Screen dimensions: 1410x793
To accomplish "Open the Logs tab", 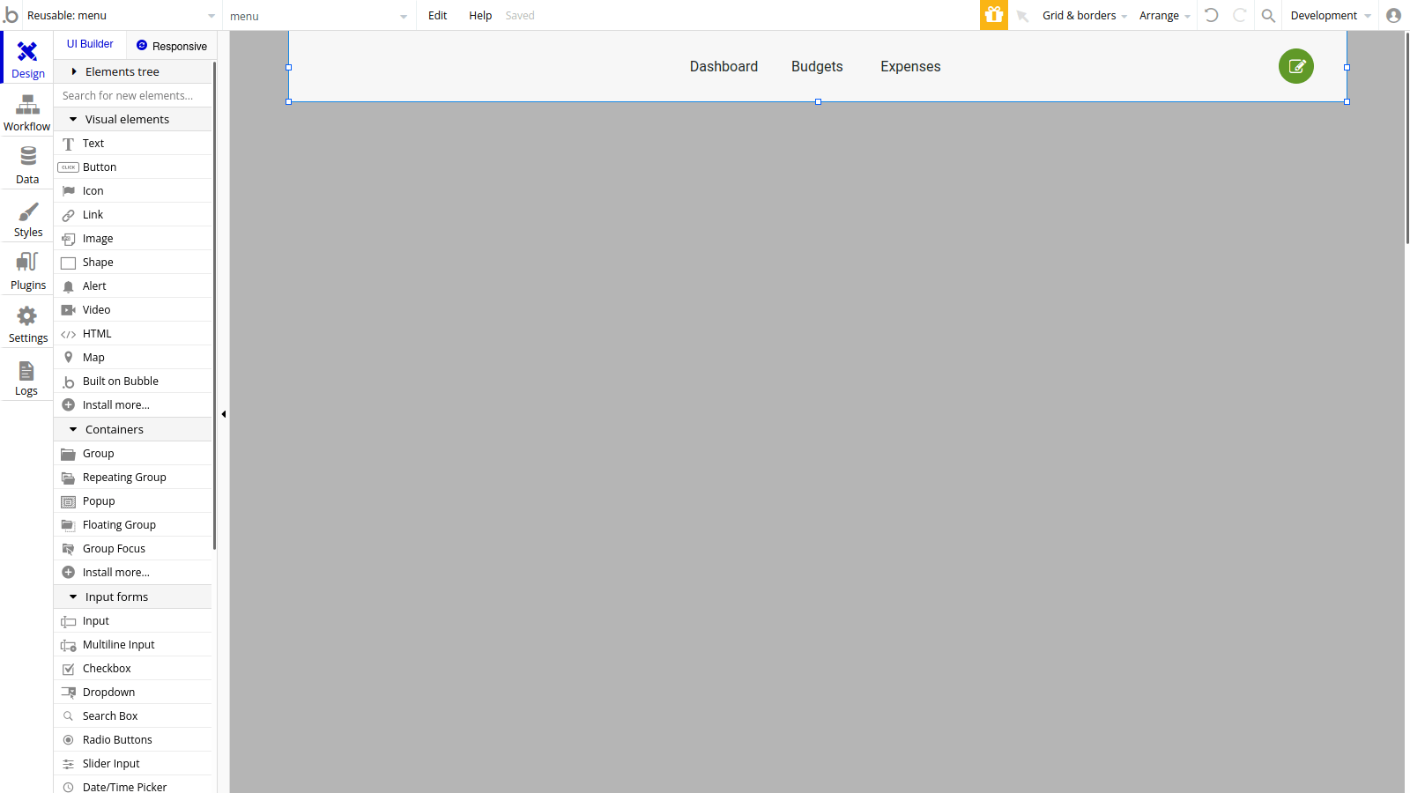I will [x=27, y=376].
